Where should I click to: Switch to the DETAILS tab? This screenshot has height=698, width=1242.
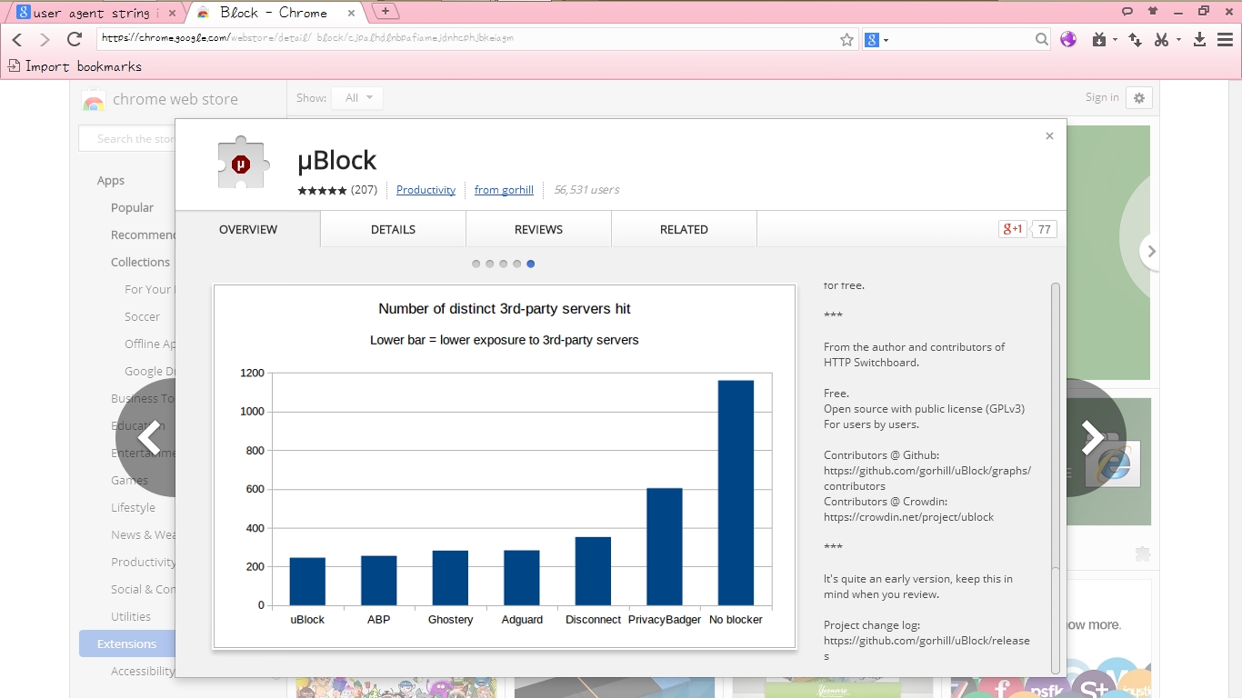click(x=393, y=229)
